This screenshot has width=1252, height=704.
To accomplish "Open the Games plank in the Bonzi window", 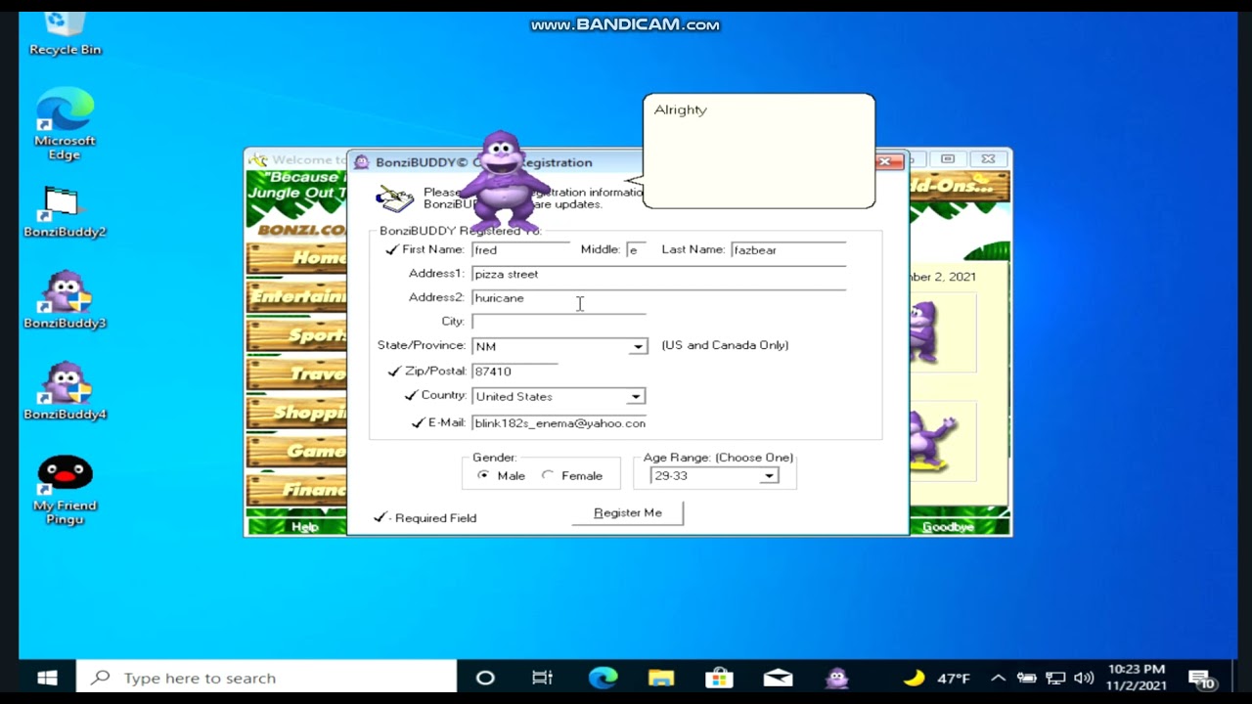I will pos(296,451).
